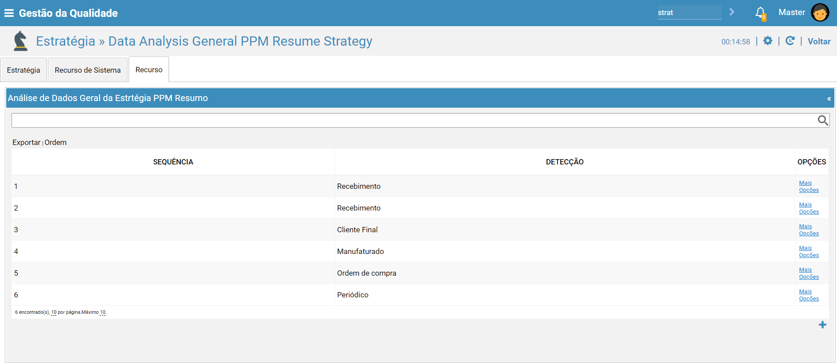The image size is (837, 363).
Task: Select the Recurso tab
Action: tap(149, 70)
